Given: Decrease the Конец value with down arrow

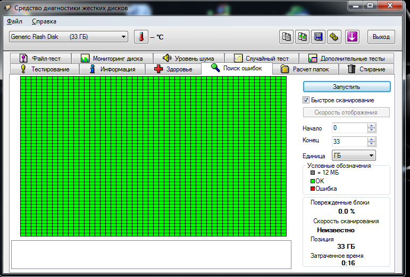Looking at the screenshot, I should (371, 144).
